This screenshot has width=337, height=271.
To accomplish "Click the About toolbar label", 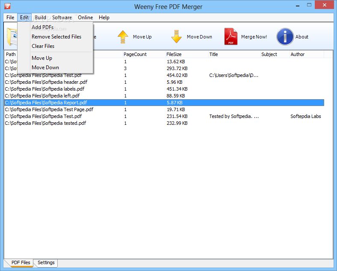I will 302,37.
